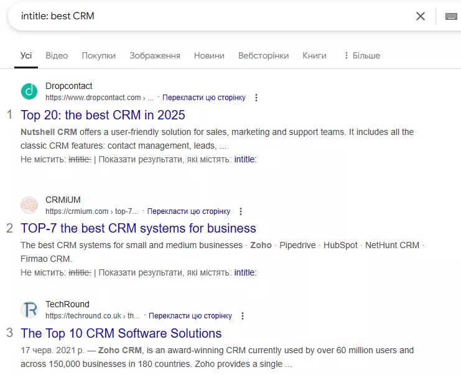Open the 'Top 20: the best CRM in 2025' result

click(x=103, y=115)
